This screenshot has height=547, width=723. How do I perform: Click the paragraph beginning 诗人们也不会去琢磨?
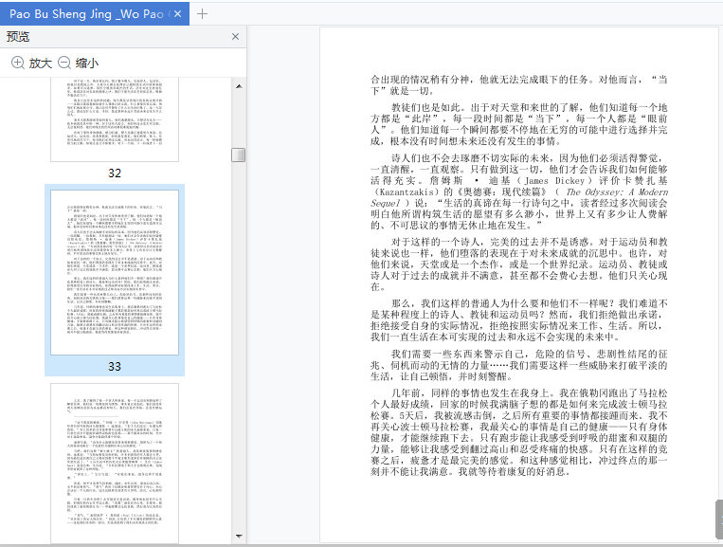coord(518,191)
